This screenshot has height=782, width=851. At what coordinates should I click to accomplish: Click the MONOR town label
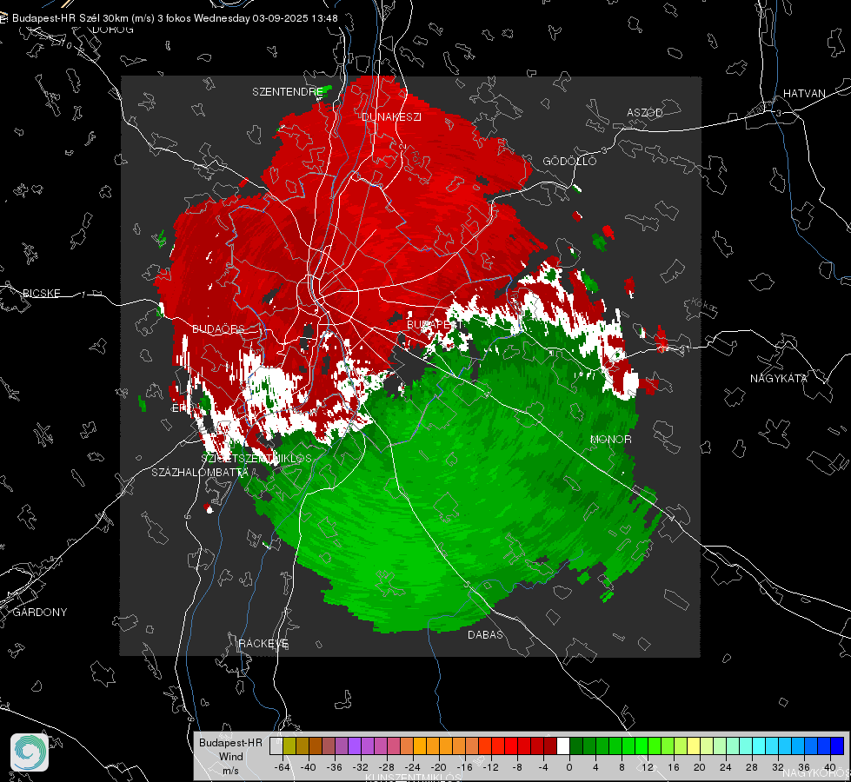click(x=610, y=439)
